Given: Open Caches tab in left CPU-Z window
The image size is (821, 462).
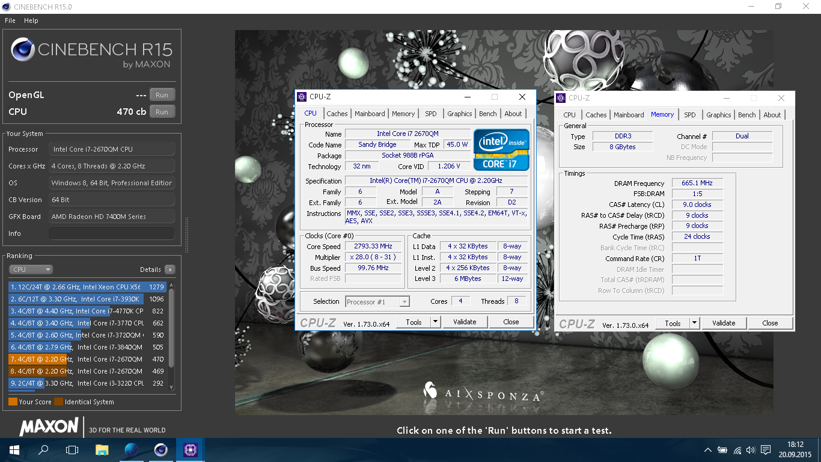Looking at the screenshot, I should pos(337,114).
